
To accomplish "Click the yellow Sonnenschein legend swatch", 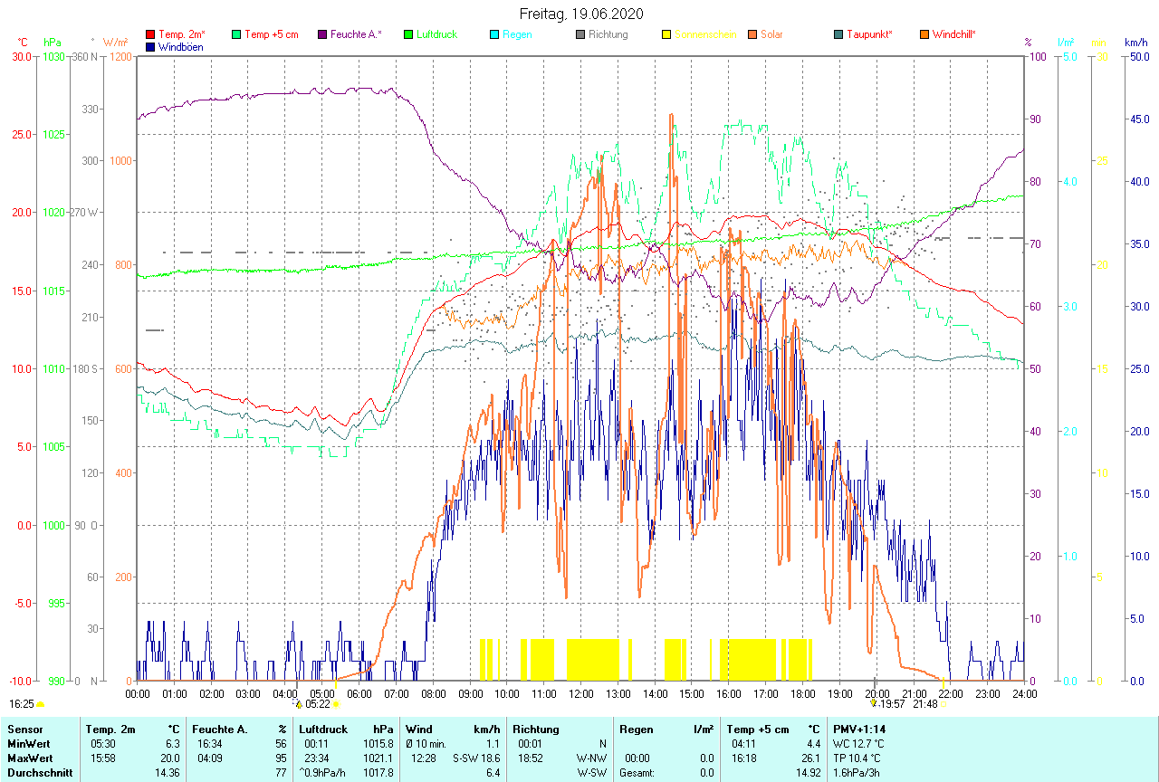I will pos(666,34).
